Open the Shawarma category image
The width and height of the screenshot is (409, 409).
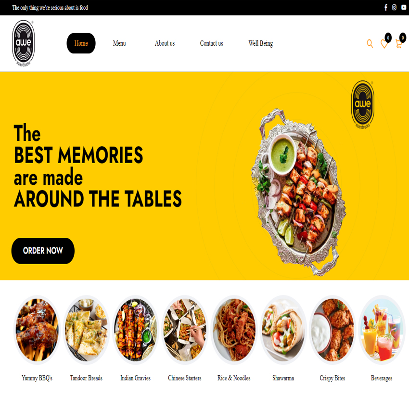[x=283, y=330]
